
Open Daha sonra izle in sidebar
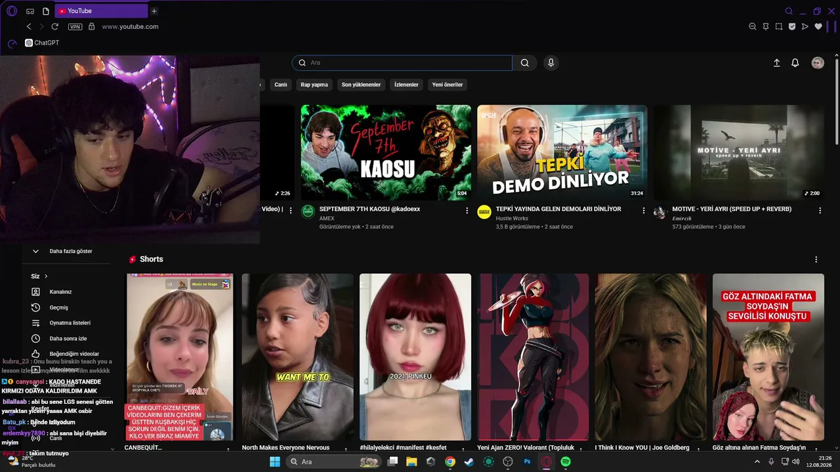point(68,338)
